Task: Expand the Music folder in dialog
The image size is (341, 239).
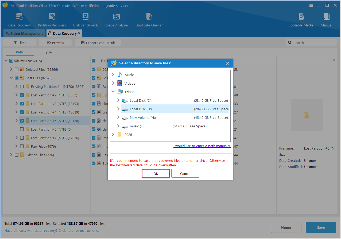Action: coord(113,75)
